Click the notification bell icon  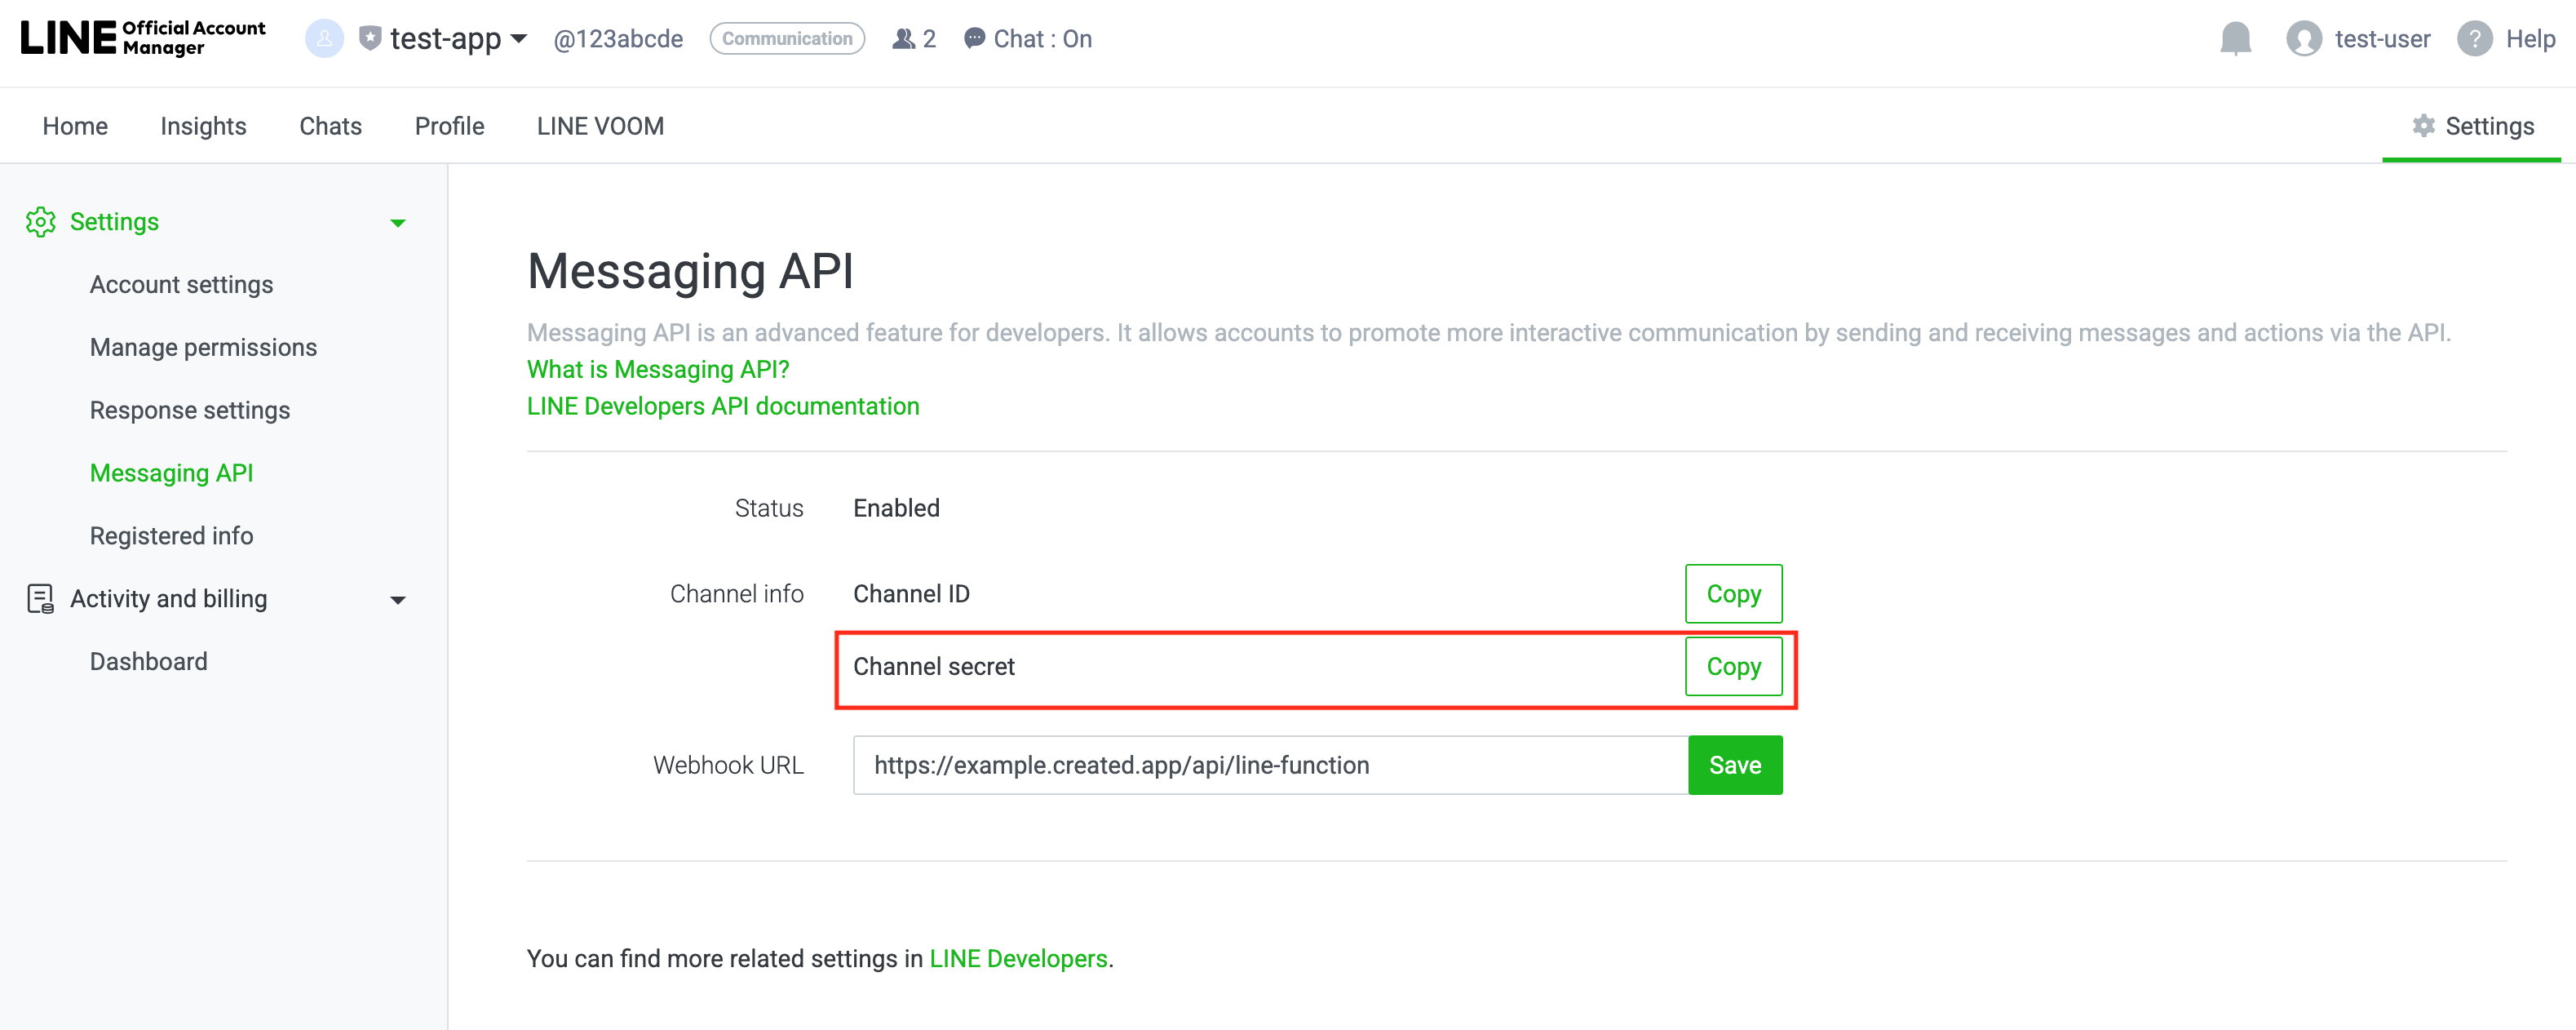pyautogui.click(x=2234, y=39)
